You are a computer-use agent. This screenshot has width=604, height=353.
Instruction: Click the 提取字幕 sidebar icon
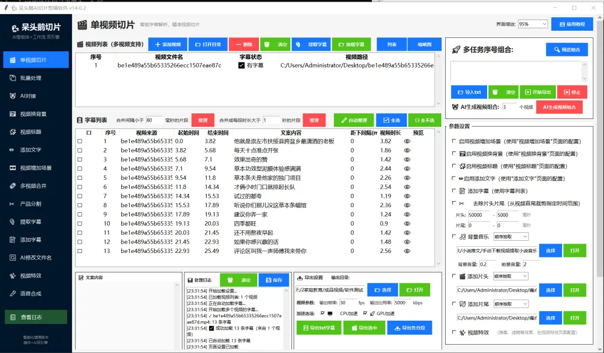click(13, 222)
